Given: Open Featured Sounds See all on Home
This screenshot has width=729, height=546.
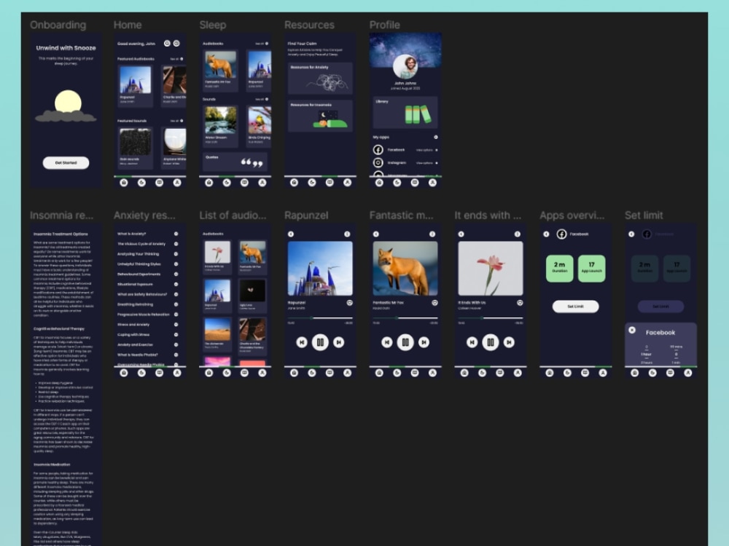Looking at the screenshot, I should [x=176, y=121].
